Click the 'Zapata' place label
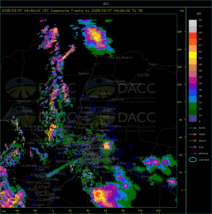 (x=57, y=189)
